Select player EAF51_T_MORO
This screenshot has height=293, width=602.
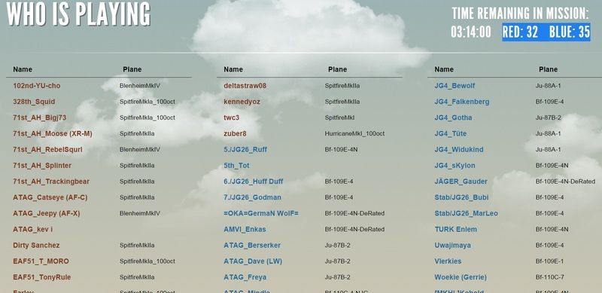pos(41,261)
